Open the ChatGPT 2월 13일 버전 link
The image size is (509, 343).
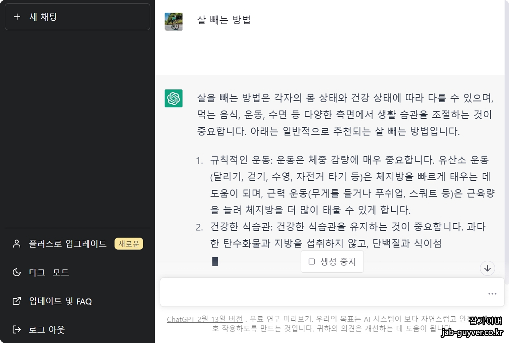pyautogui.click(x=205, y=319)
